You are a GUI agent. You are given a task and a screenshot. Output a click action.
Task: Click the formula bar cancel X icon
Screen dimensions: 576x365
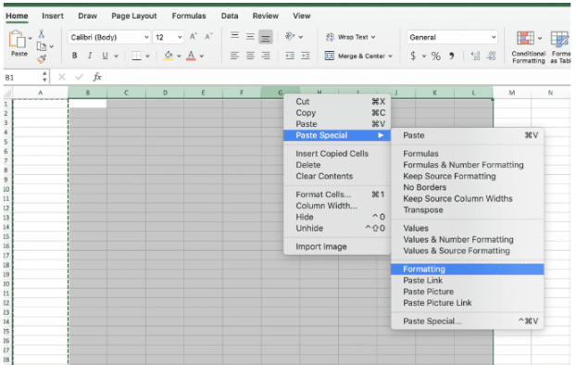point(62,77)
